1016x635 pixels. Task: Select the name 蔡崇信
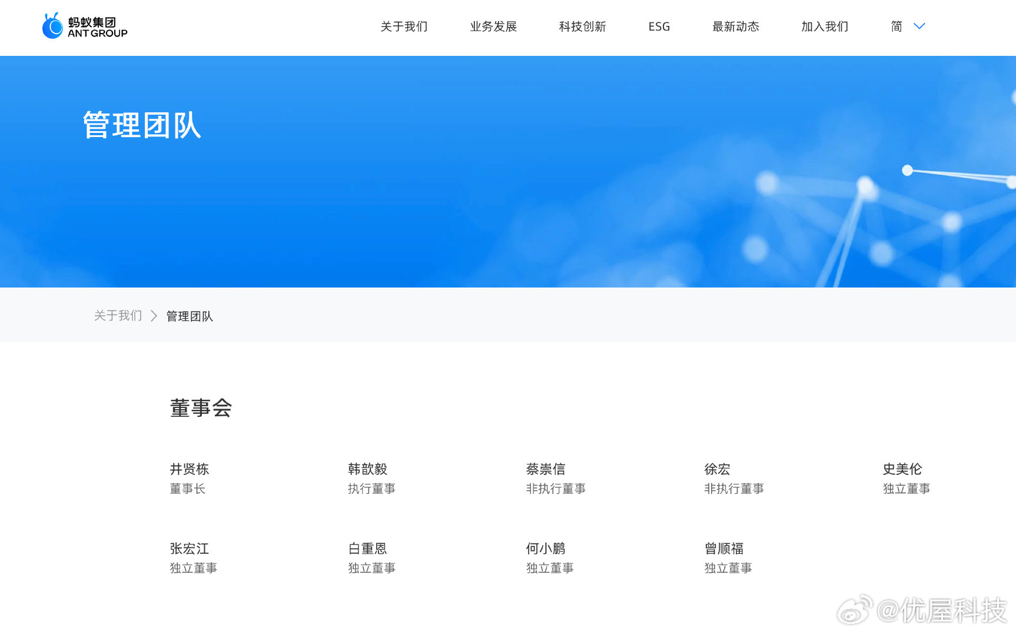546,469
